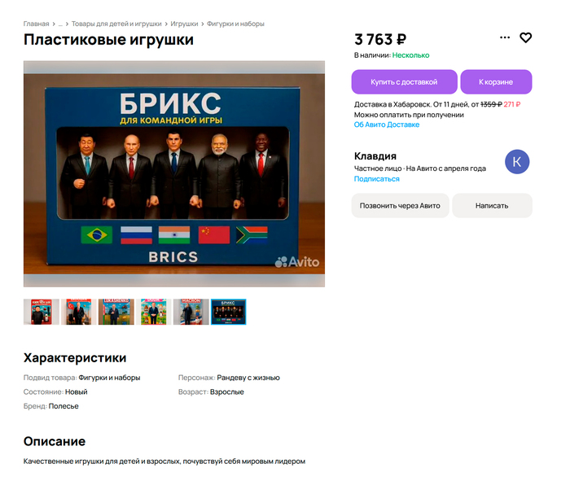The height and width of the screenshot is (490, 570).
Task: Add listing to favorites with heart icon
Action: tap(525, 37)
